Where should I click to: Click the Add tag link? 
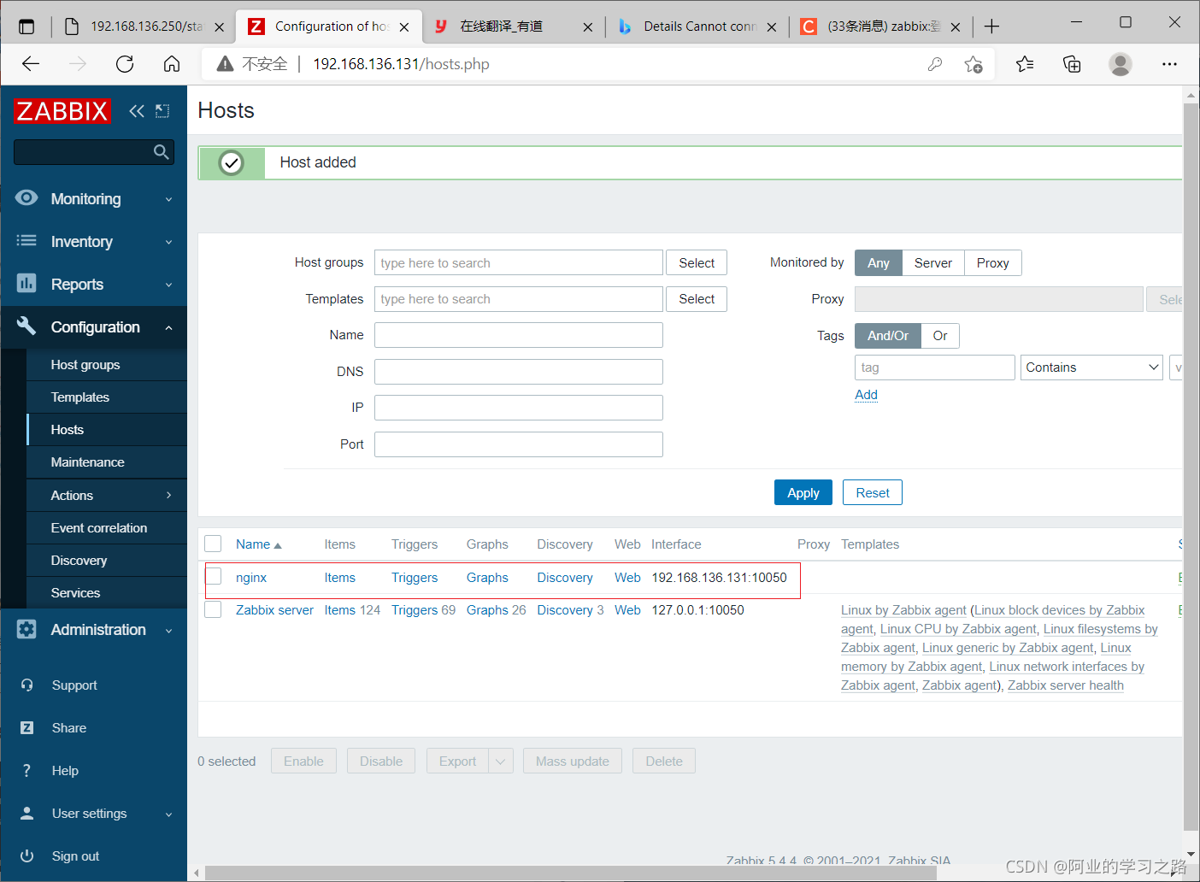[866, 395]
